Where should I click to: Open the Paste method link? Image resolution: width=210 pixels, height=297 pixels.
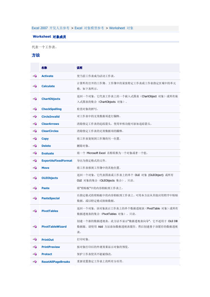pyautogui.click(x=45, y=188)
